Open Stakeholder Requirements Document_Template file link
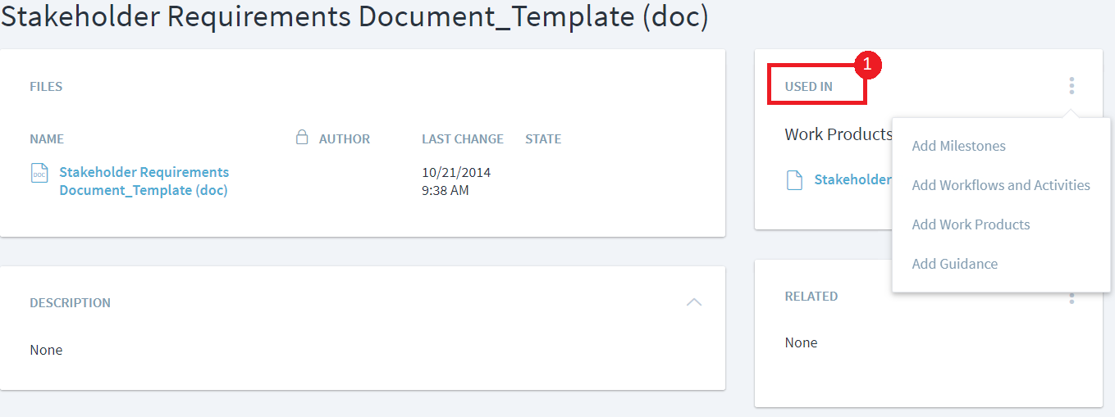1115x417 pixels. (144, 181)
